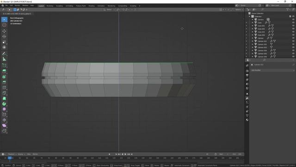The image size is (296, 167).
Task: Expand the Cylinder tree item
Action: pos(253,38)
